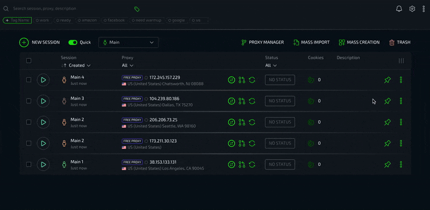The width and height of the screenshot is (430, 210).
Task: Open the NO STATUS selector for Main 4
Action: (280, 80)
